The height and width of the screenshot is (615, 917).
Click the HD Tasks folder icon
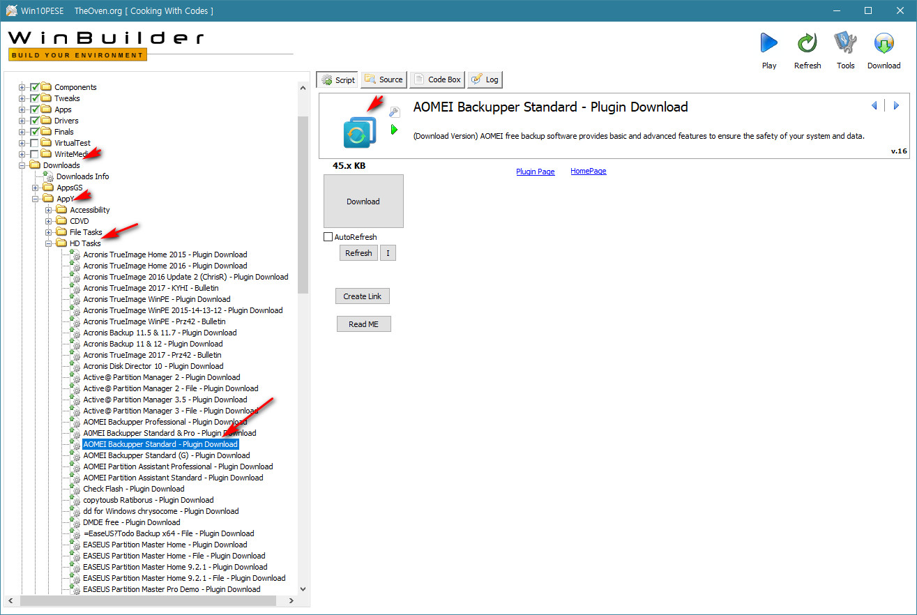[x=61, y=243]
